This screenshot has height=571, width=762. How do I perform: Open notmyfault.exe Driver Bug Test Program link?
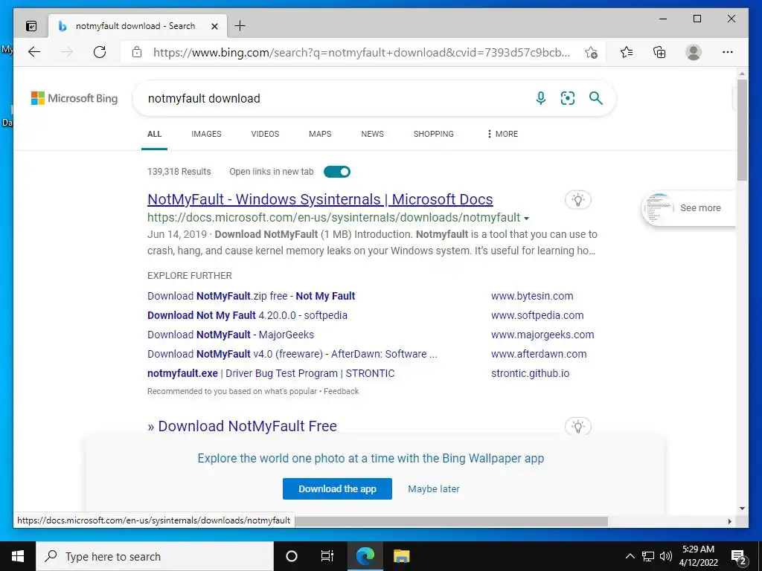(271, 374)
